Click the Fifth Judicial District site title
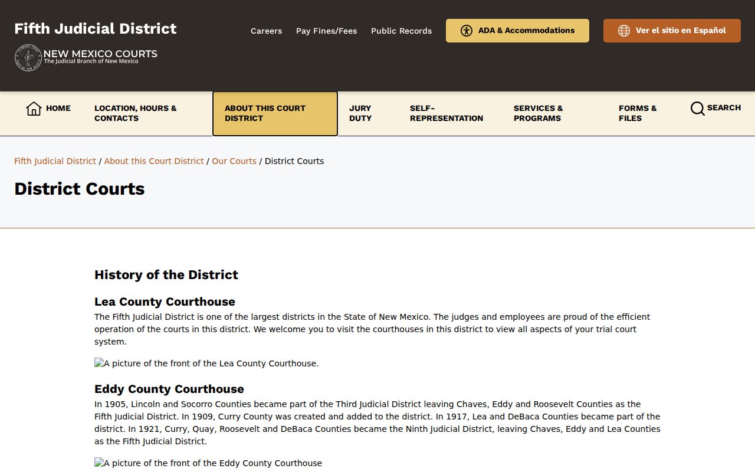Viewport: 755px width, 472px height. [x=96, y=29]
